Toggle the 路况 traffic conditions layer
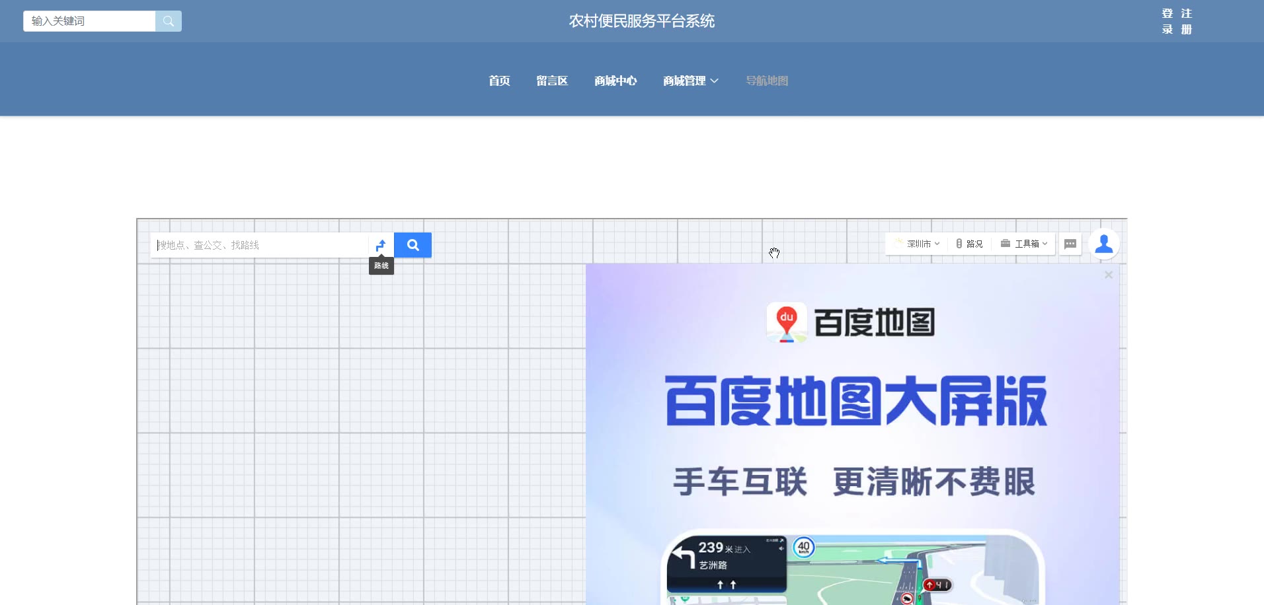This screenshot has height=605, width=1264. click(969, 244)
